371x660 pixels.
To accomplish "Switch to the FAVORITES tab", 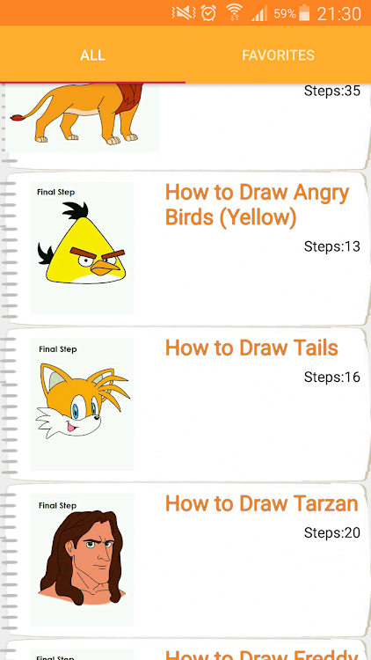I will tap(278, 55).
